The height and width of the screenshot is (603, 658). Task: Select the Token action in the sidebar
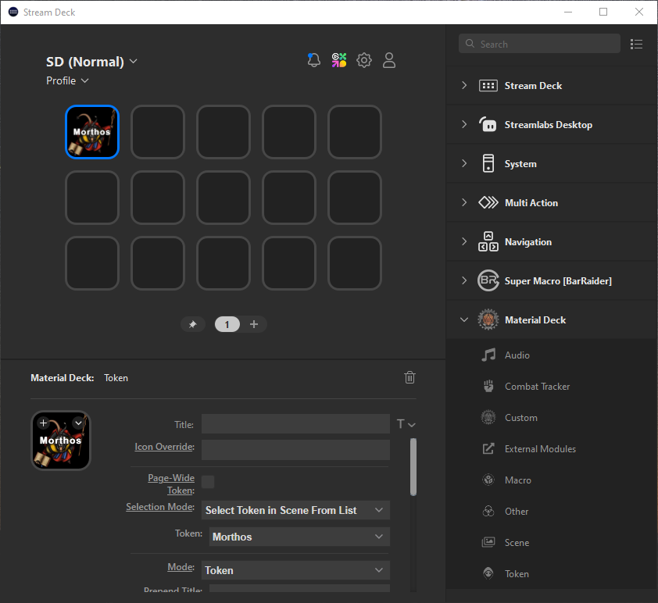click(x=515, y=573)
